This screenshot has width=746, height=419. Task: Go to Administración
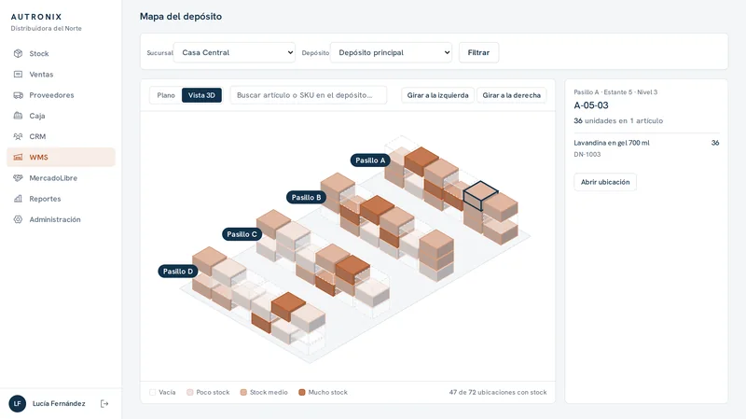pos(61,219)
